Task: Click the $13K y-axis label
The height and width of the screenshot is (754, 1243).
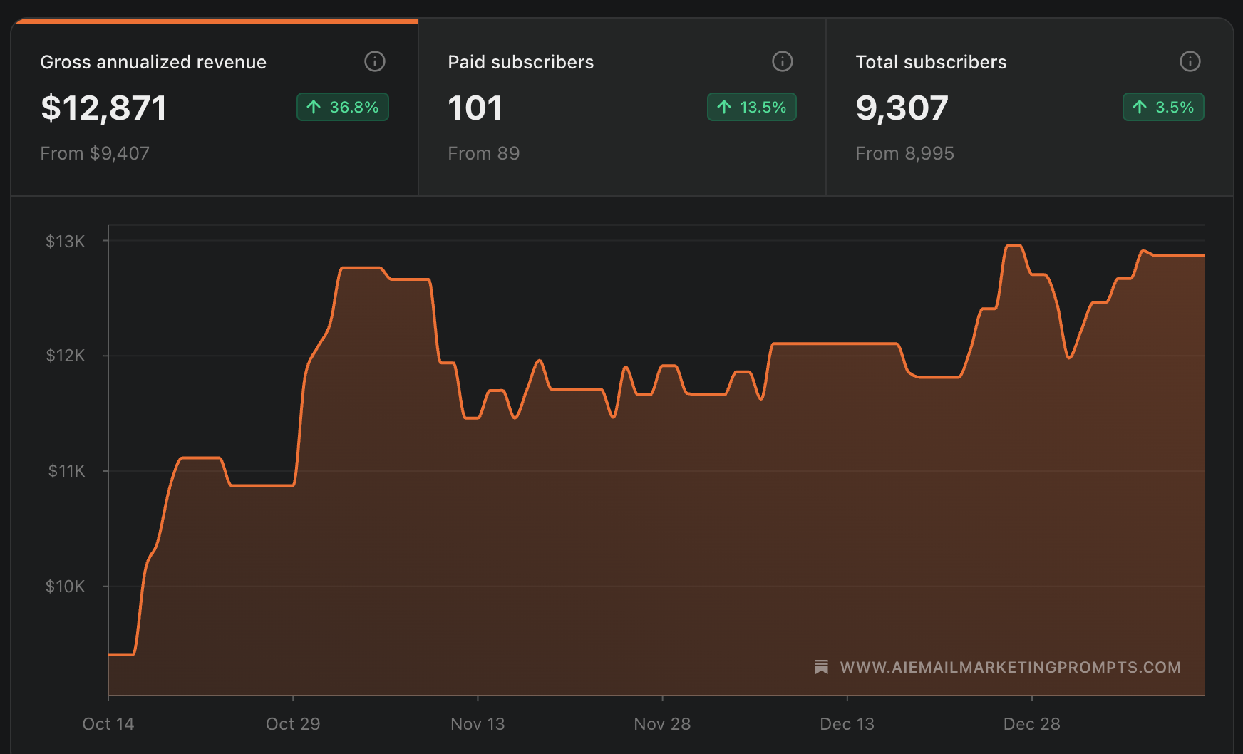Action: (66, 242)
